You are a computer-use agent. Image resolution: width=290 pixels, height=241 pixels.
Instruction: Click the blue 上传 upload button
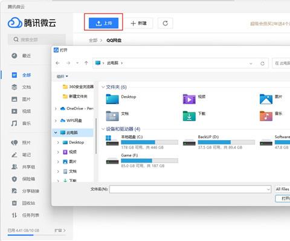tap(103, 23)
